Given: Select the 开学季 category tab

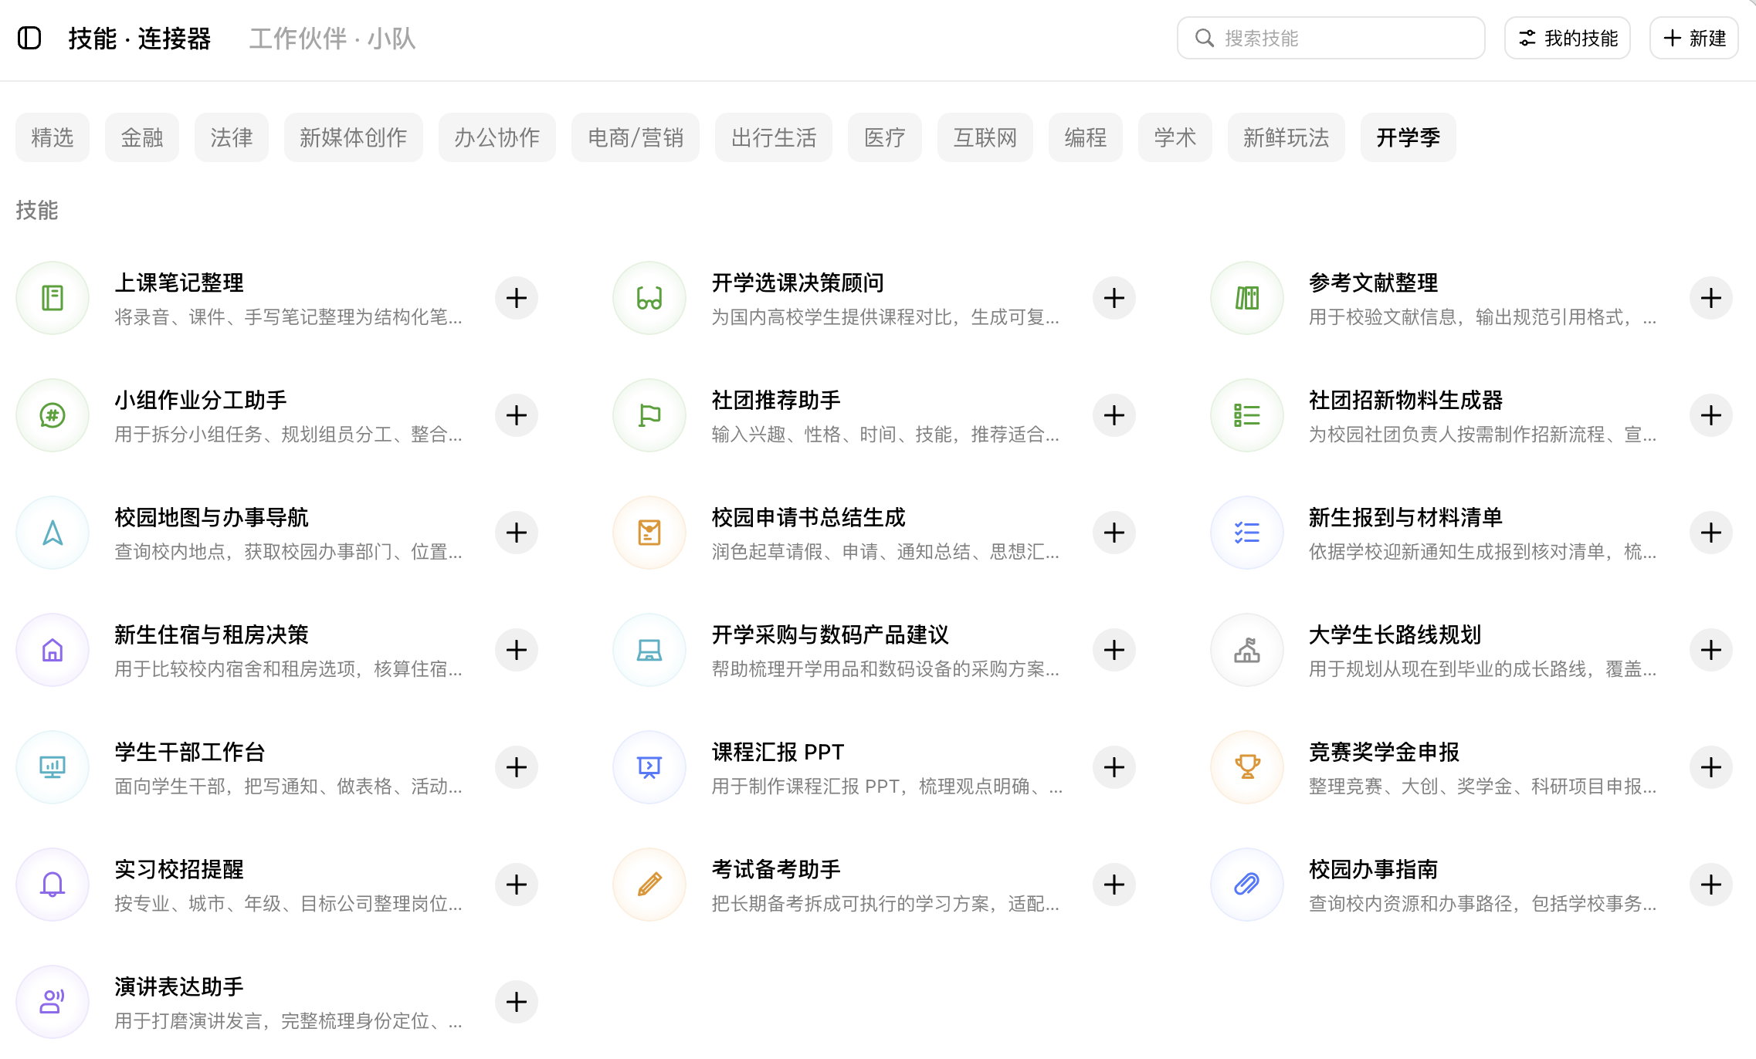Looking at the screenshot, I should point(1409,137).
